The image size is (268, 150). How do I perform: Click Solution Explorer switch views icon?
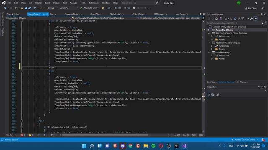221,19
